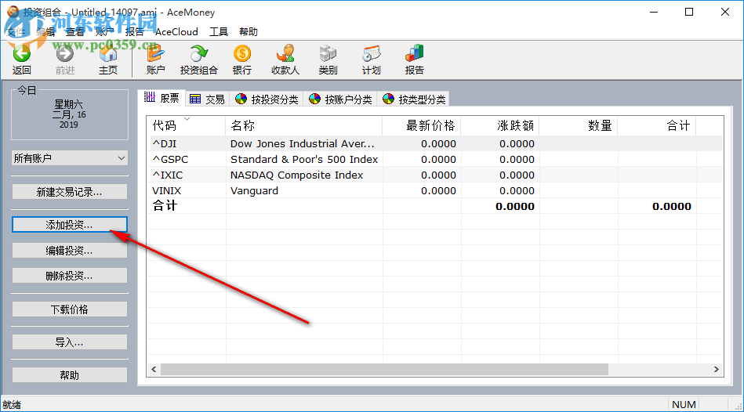
Task: Open the AceCloud menu
Action: (176, 32)
